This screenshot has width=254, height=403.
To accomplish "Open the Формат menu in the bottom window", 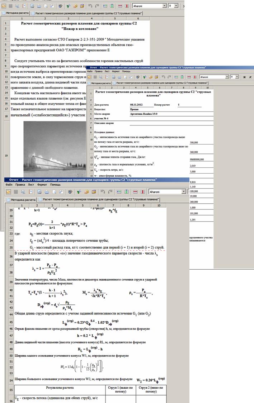I will click(42, 184).
